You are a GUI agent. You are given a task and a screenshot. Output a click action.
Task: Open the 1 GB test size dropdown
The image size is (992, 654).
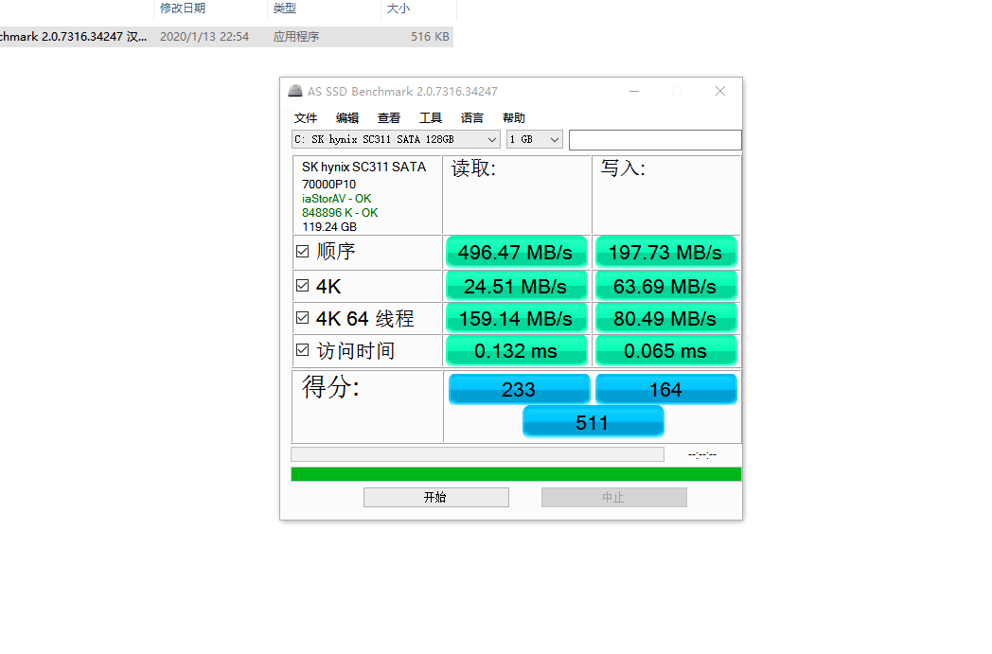tap(535, 139)
